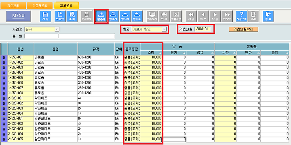Click the 저장 (save) toolbar icon

(45, 16)
